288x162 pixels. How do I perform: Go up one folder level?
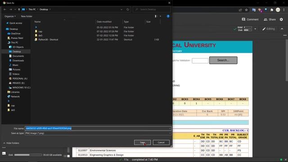tap(19, 9)
